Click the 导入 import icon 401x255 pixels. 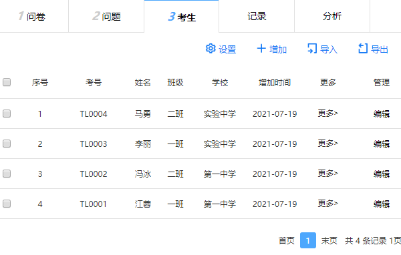coord(312,48)
